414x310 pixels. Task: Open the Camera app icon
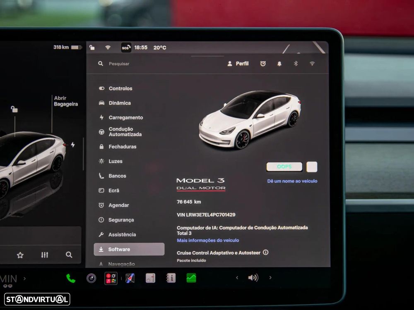click(91, 278)
